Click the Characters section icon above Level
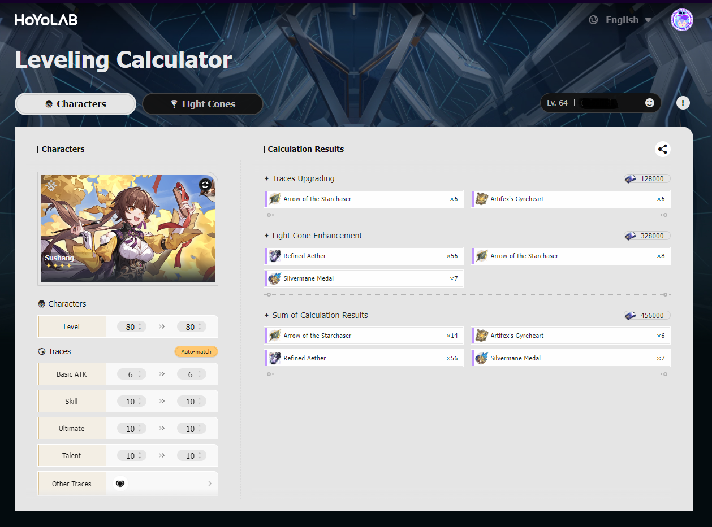The height and width of the screenshot is (527, 712). tap(42, 304)
